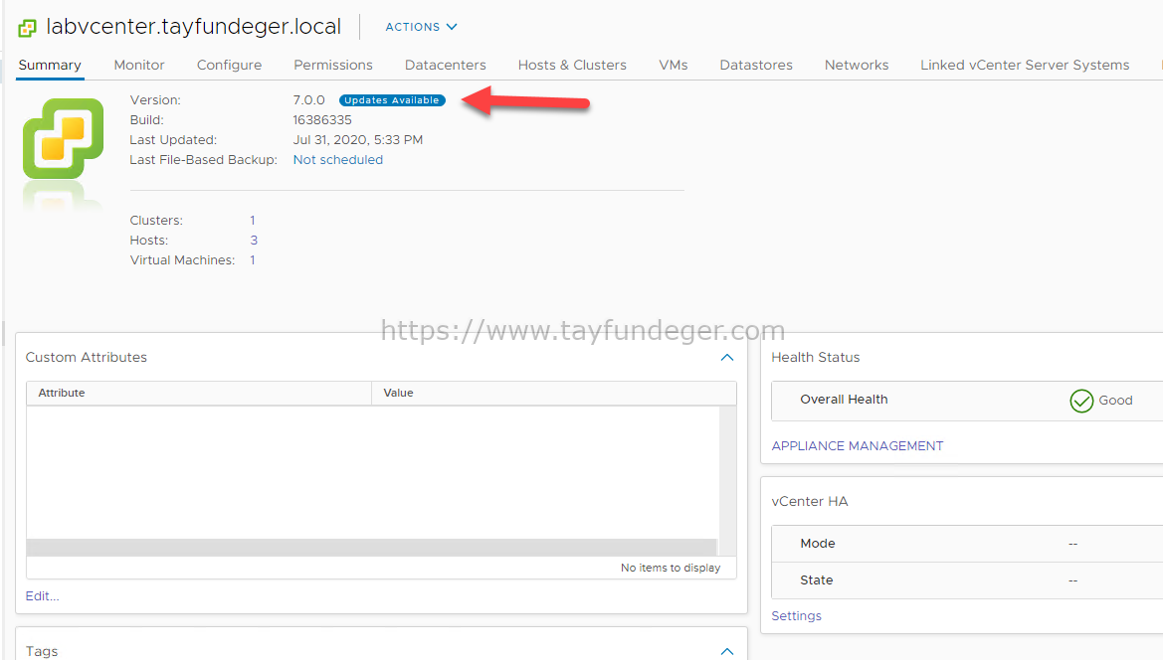Image resolution: width=1163 pixels, height=660 pixels.
Task: Sort by the Value column header
Action: (553, 394)
